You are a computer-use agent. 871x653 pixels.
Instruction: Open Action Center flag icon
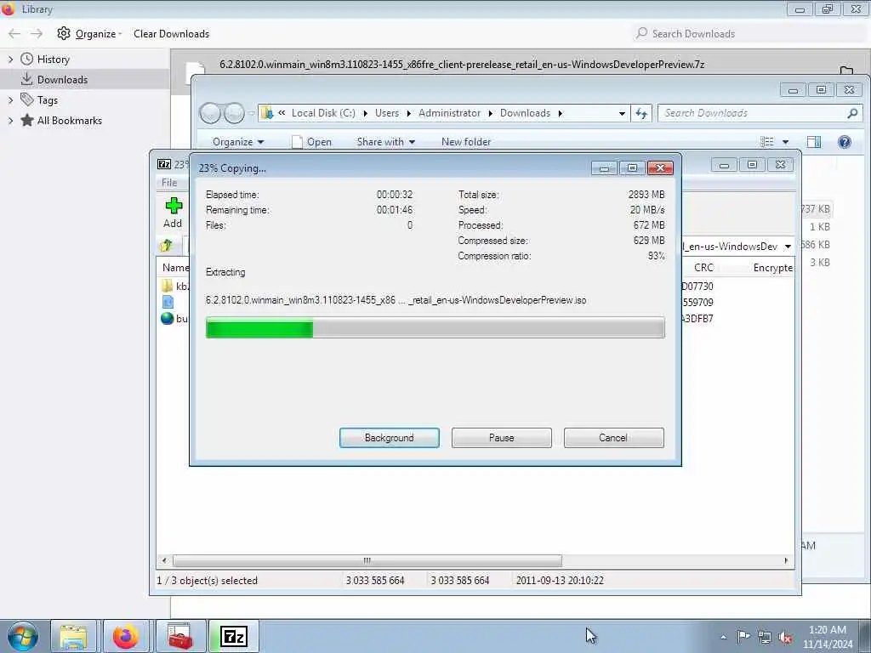tap(743, 636)
